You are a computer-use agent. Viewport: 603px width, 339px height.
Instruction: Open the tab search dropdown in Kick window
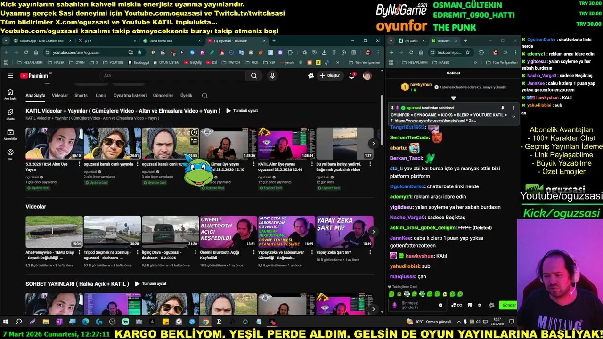pos(391,41)
